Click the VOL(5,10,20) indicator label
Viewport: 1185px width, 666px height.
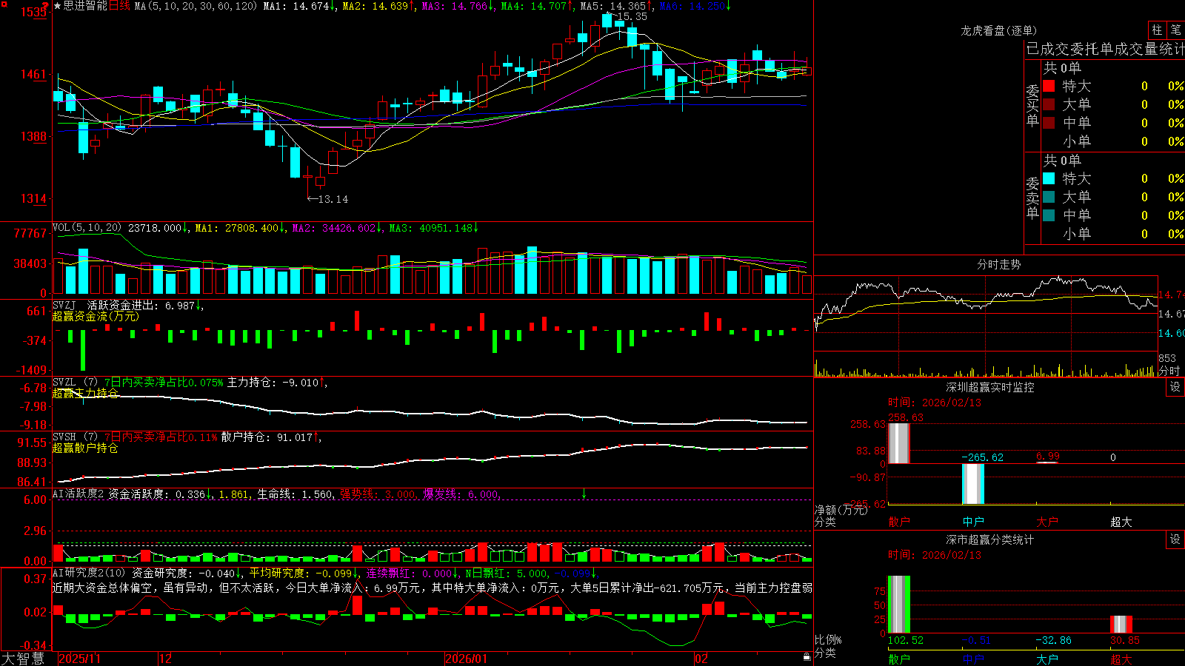click(x=87, y=228)
